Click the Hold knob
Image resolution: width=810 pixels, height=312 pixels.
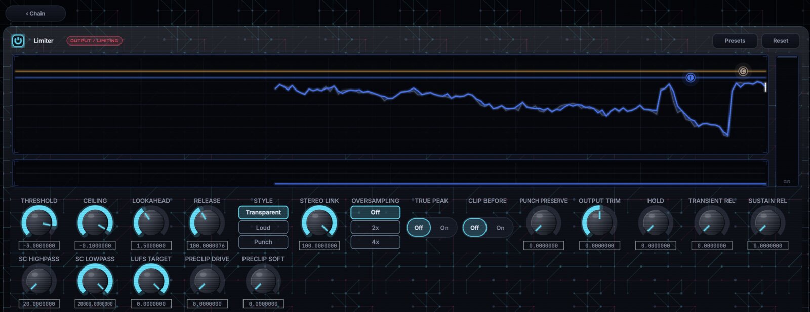656,222
